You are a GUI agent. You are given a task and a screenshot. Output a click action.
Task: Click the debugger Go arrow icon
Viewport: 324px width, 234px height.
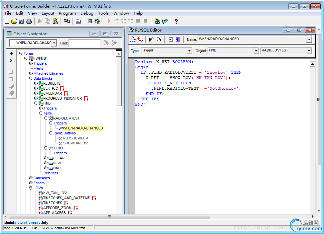click(109, 21)
